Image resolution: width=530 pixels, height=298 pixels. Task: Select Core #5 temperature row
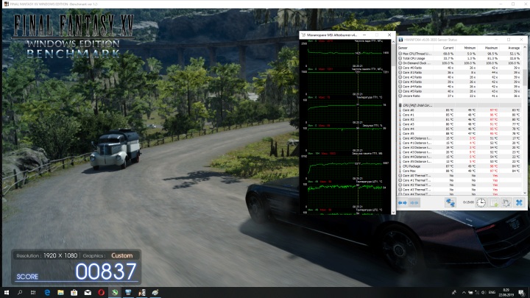[459, 133]
